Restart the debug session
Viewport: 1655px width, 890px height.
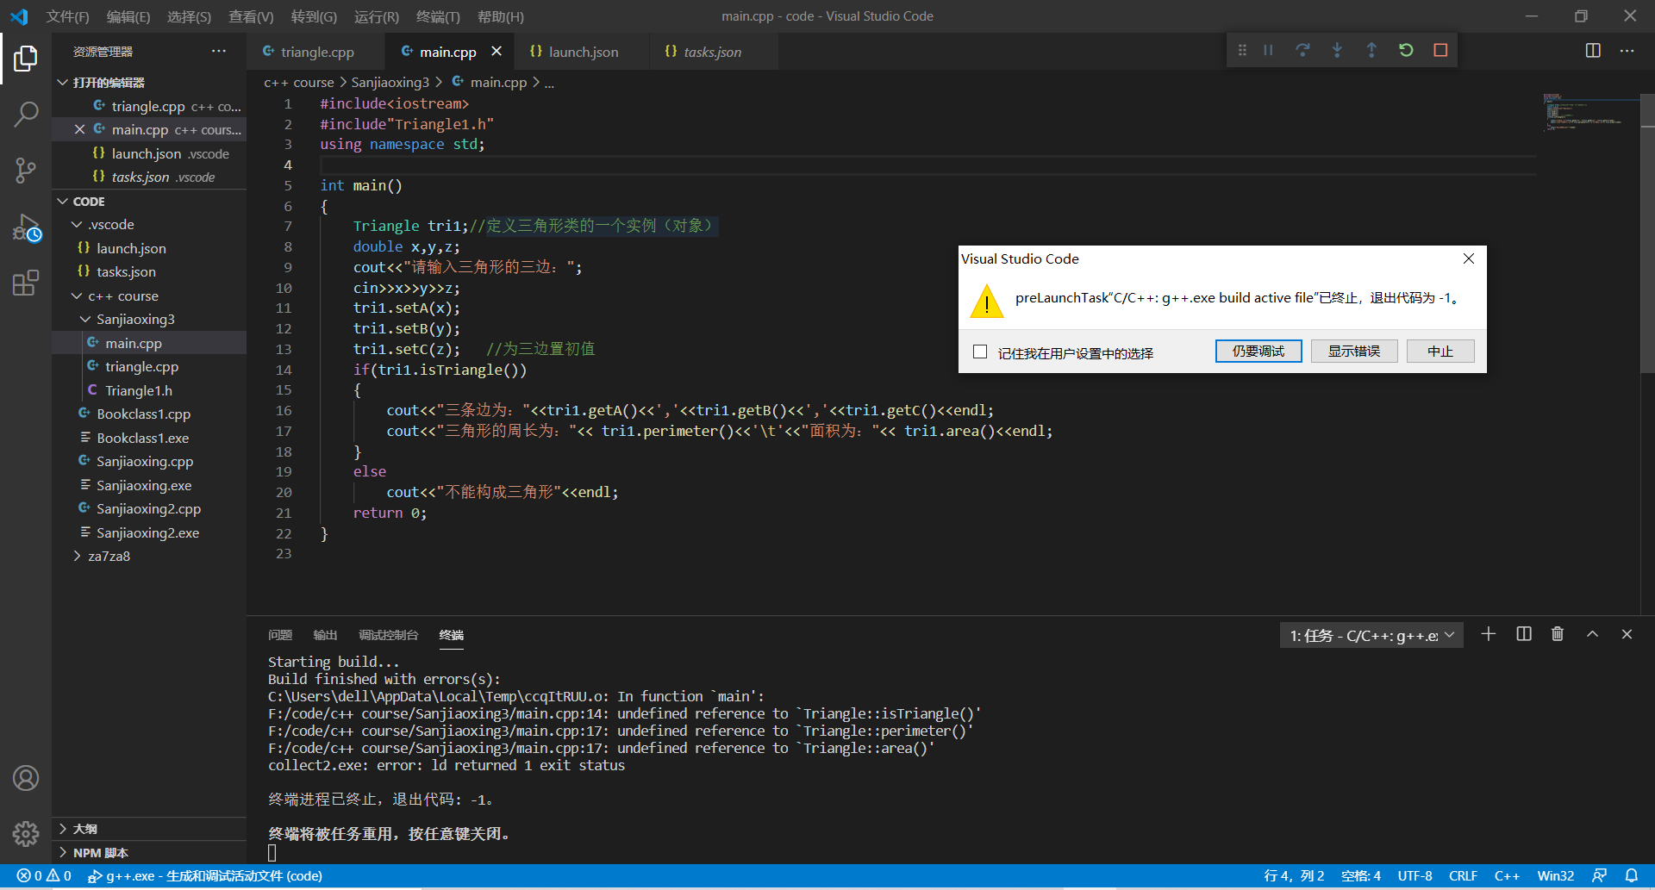pos(1406,51)
